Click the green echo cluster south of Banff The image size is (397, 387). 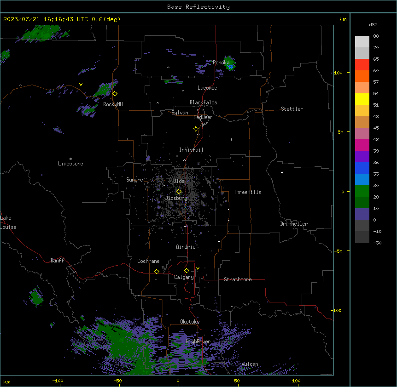pyautogui.click(x=36, y=297)
